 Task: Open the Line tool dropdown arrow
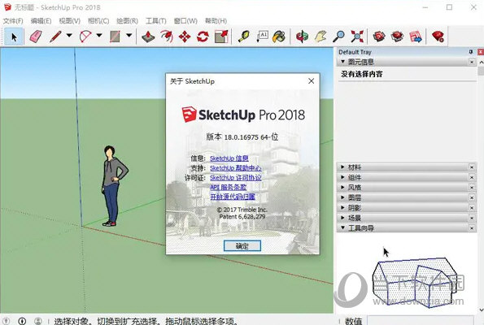(69, 36)
